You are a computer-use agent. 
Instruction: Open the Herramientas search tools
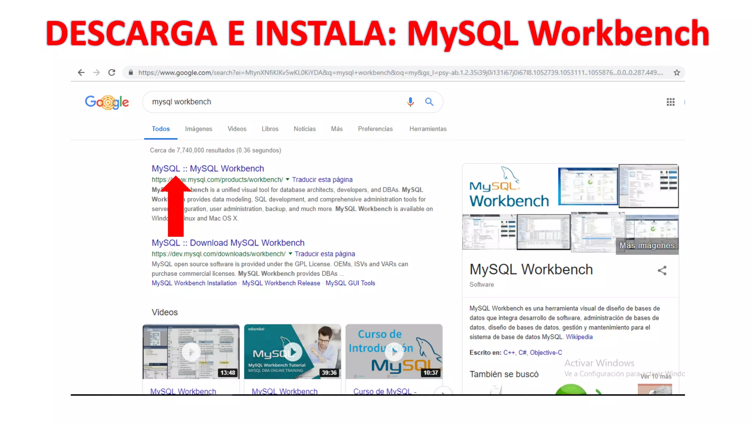(428, 129)
